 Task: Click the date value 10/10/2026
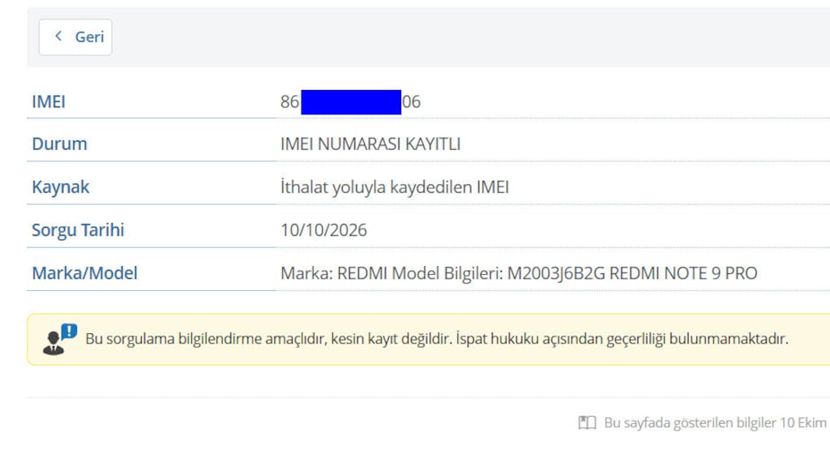(x=323, y=229)
